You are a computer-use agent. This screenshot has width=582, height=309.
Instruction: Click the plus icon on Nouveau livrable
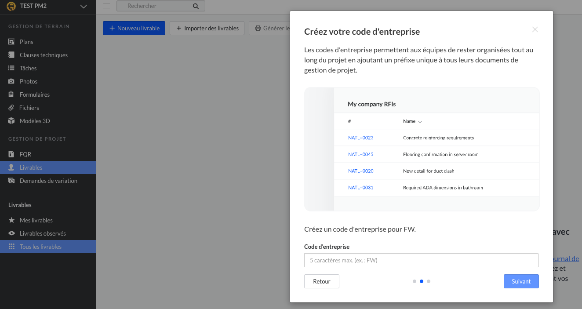tap(112, 28)
